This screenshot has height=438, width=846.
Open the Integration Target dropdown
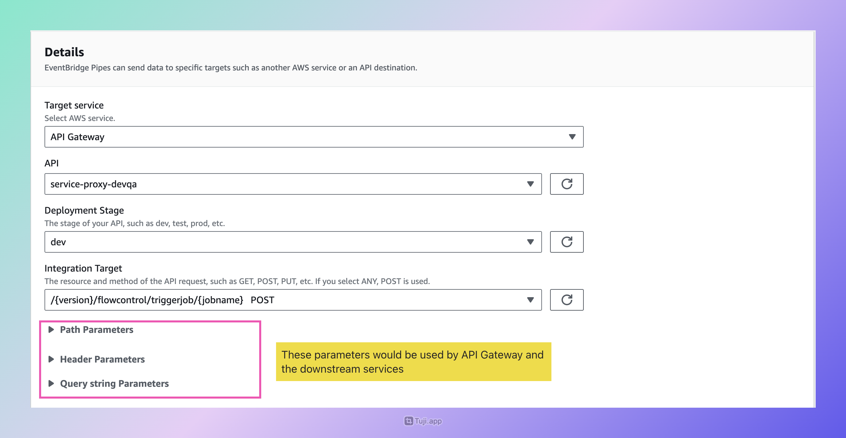pyautogui.click(x=293, y=300)
